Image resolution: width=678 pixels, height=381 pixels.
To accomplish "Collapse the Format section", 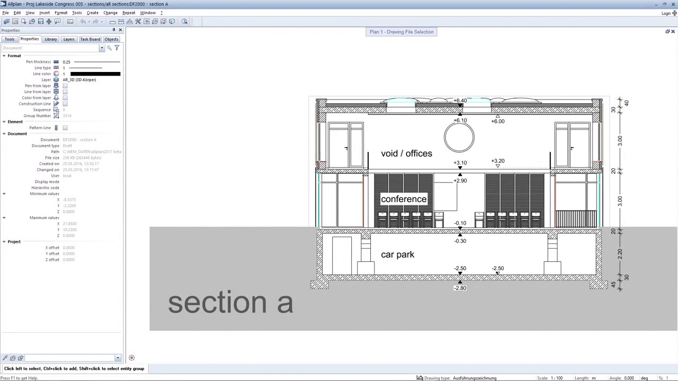I will 4,56.
